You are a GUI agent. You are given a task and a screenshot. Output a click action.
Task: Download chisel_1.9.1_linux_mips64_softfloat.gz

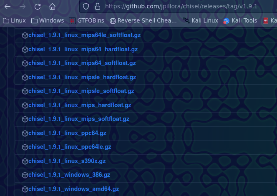click(x=82, y=63)
